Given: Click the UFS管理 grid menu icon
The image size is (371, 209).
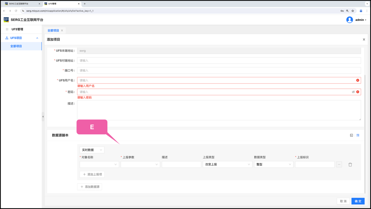Looking at the screenshot, I should point(7,29).
